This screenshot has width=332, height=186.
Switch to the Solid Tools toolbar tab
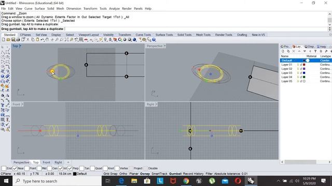click(x=184, y=35)
